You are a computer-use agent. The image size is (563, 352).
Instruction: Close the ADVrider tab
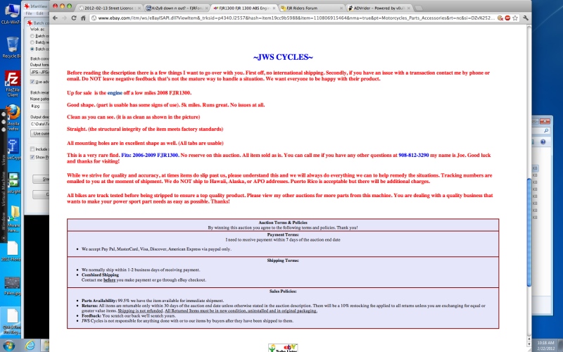(x=409, y=8)
